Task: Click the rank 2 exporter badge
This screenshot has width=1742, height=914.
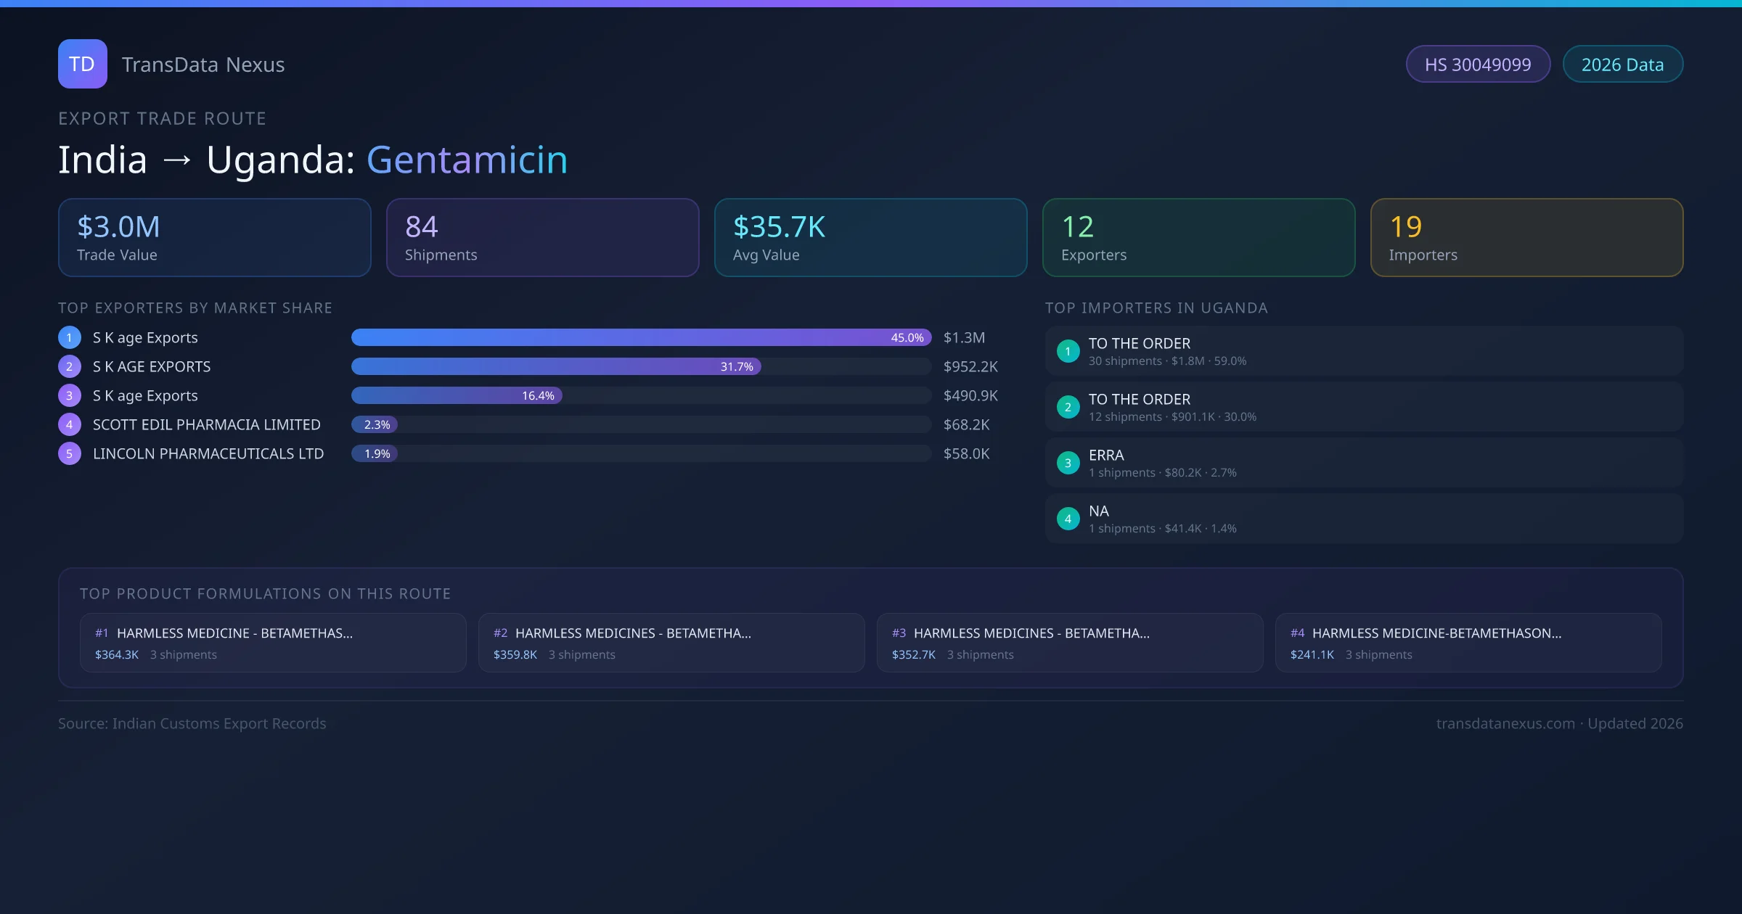Action: click(70, 366)
